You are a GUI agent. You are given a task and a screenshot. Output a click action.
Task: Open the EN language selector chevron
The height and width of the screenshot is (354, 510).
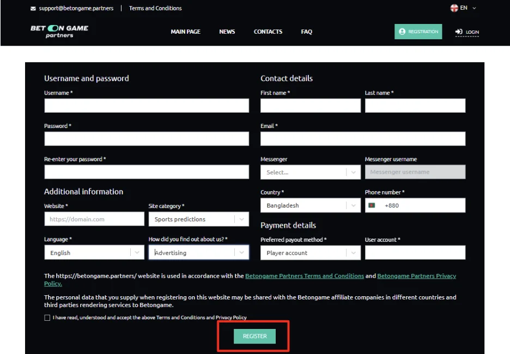pos(474,8)
